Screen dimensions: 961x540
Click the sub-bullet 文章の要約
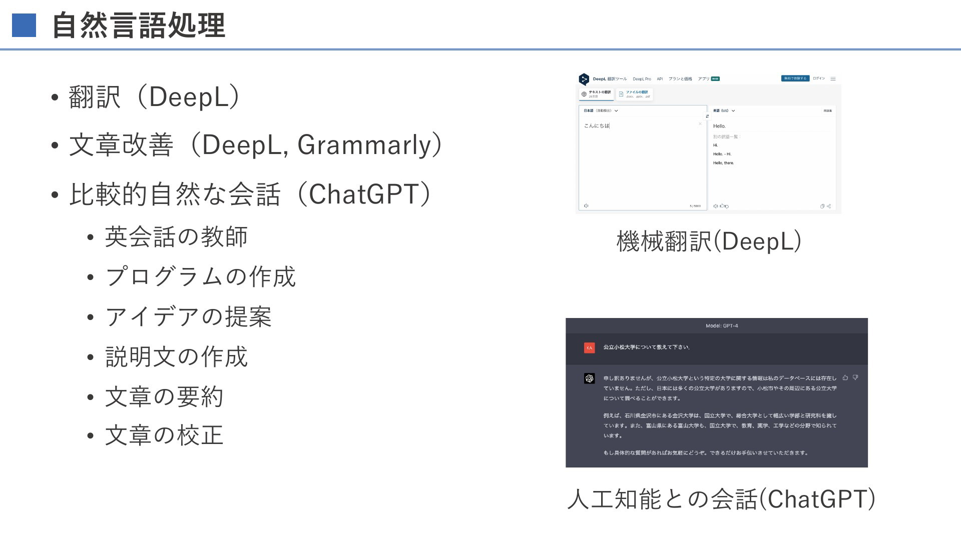[x=164, y=396]
